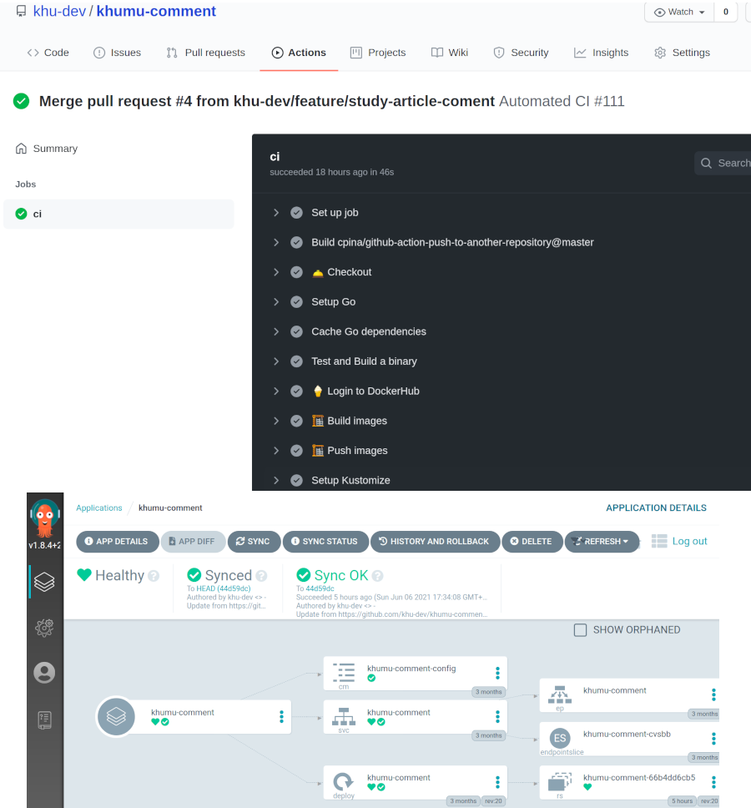The height and width of the screenshot is (808, 751).
Task: Switch to the Wiki tab
Action: point(450,53)
